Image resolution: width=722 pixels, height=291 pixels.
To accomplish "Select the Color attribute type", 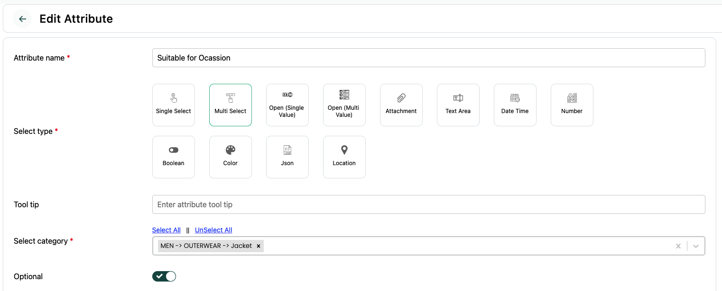I will (x=230, y=157).
